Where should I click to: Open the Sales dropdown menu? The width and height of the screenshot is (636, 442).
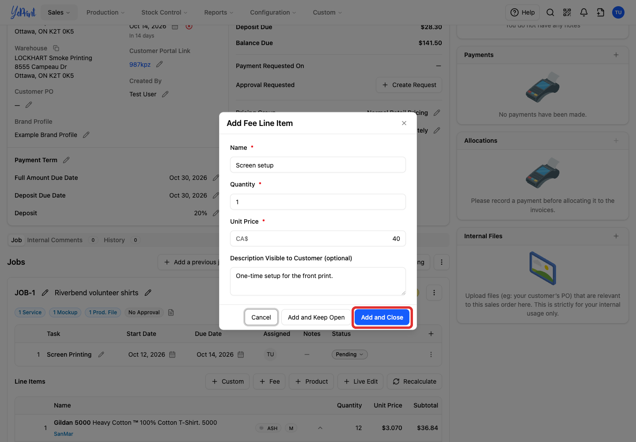coord(59,12)
